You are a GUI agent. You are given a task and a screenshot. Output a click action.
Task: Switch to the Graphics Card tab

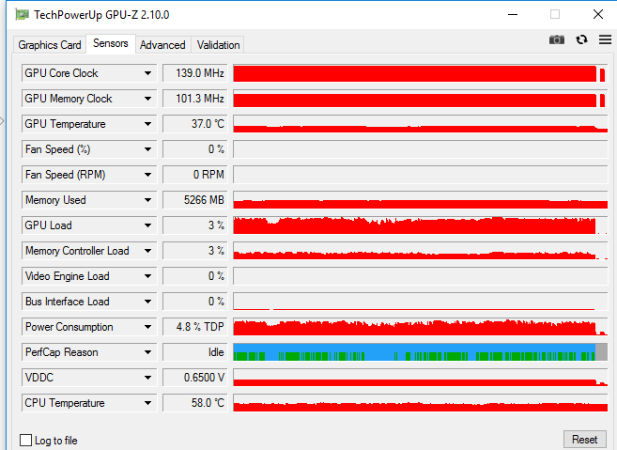point(50,45)
